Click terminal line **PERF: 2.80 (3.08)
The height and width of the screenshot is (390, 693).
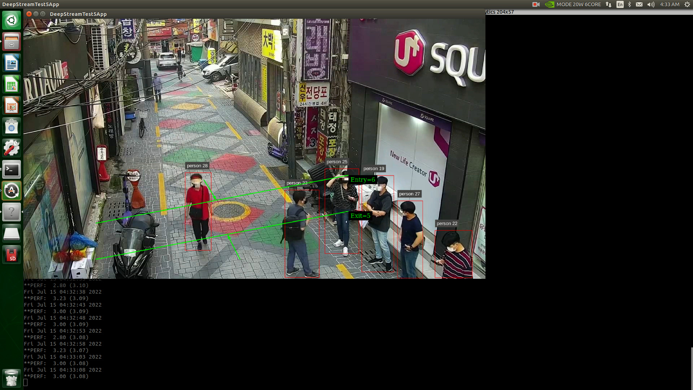click(x=56, y=337)
